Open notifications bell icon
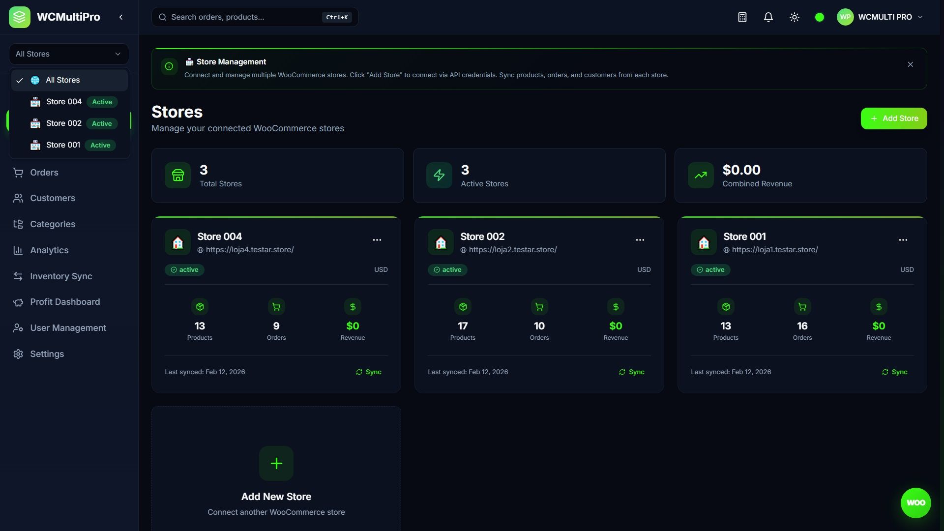 click(768, 17)
